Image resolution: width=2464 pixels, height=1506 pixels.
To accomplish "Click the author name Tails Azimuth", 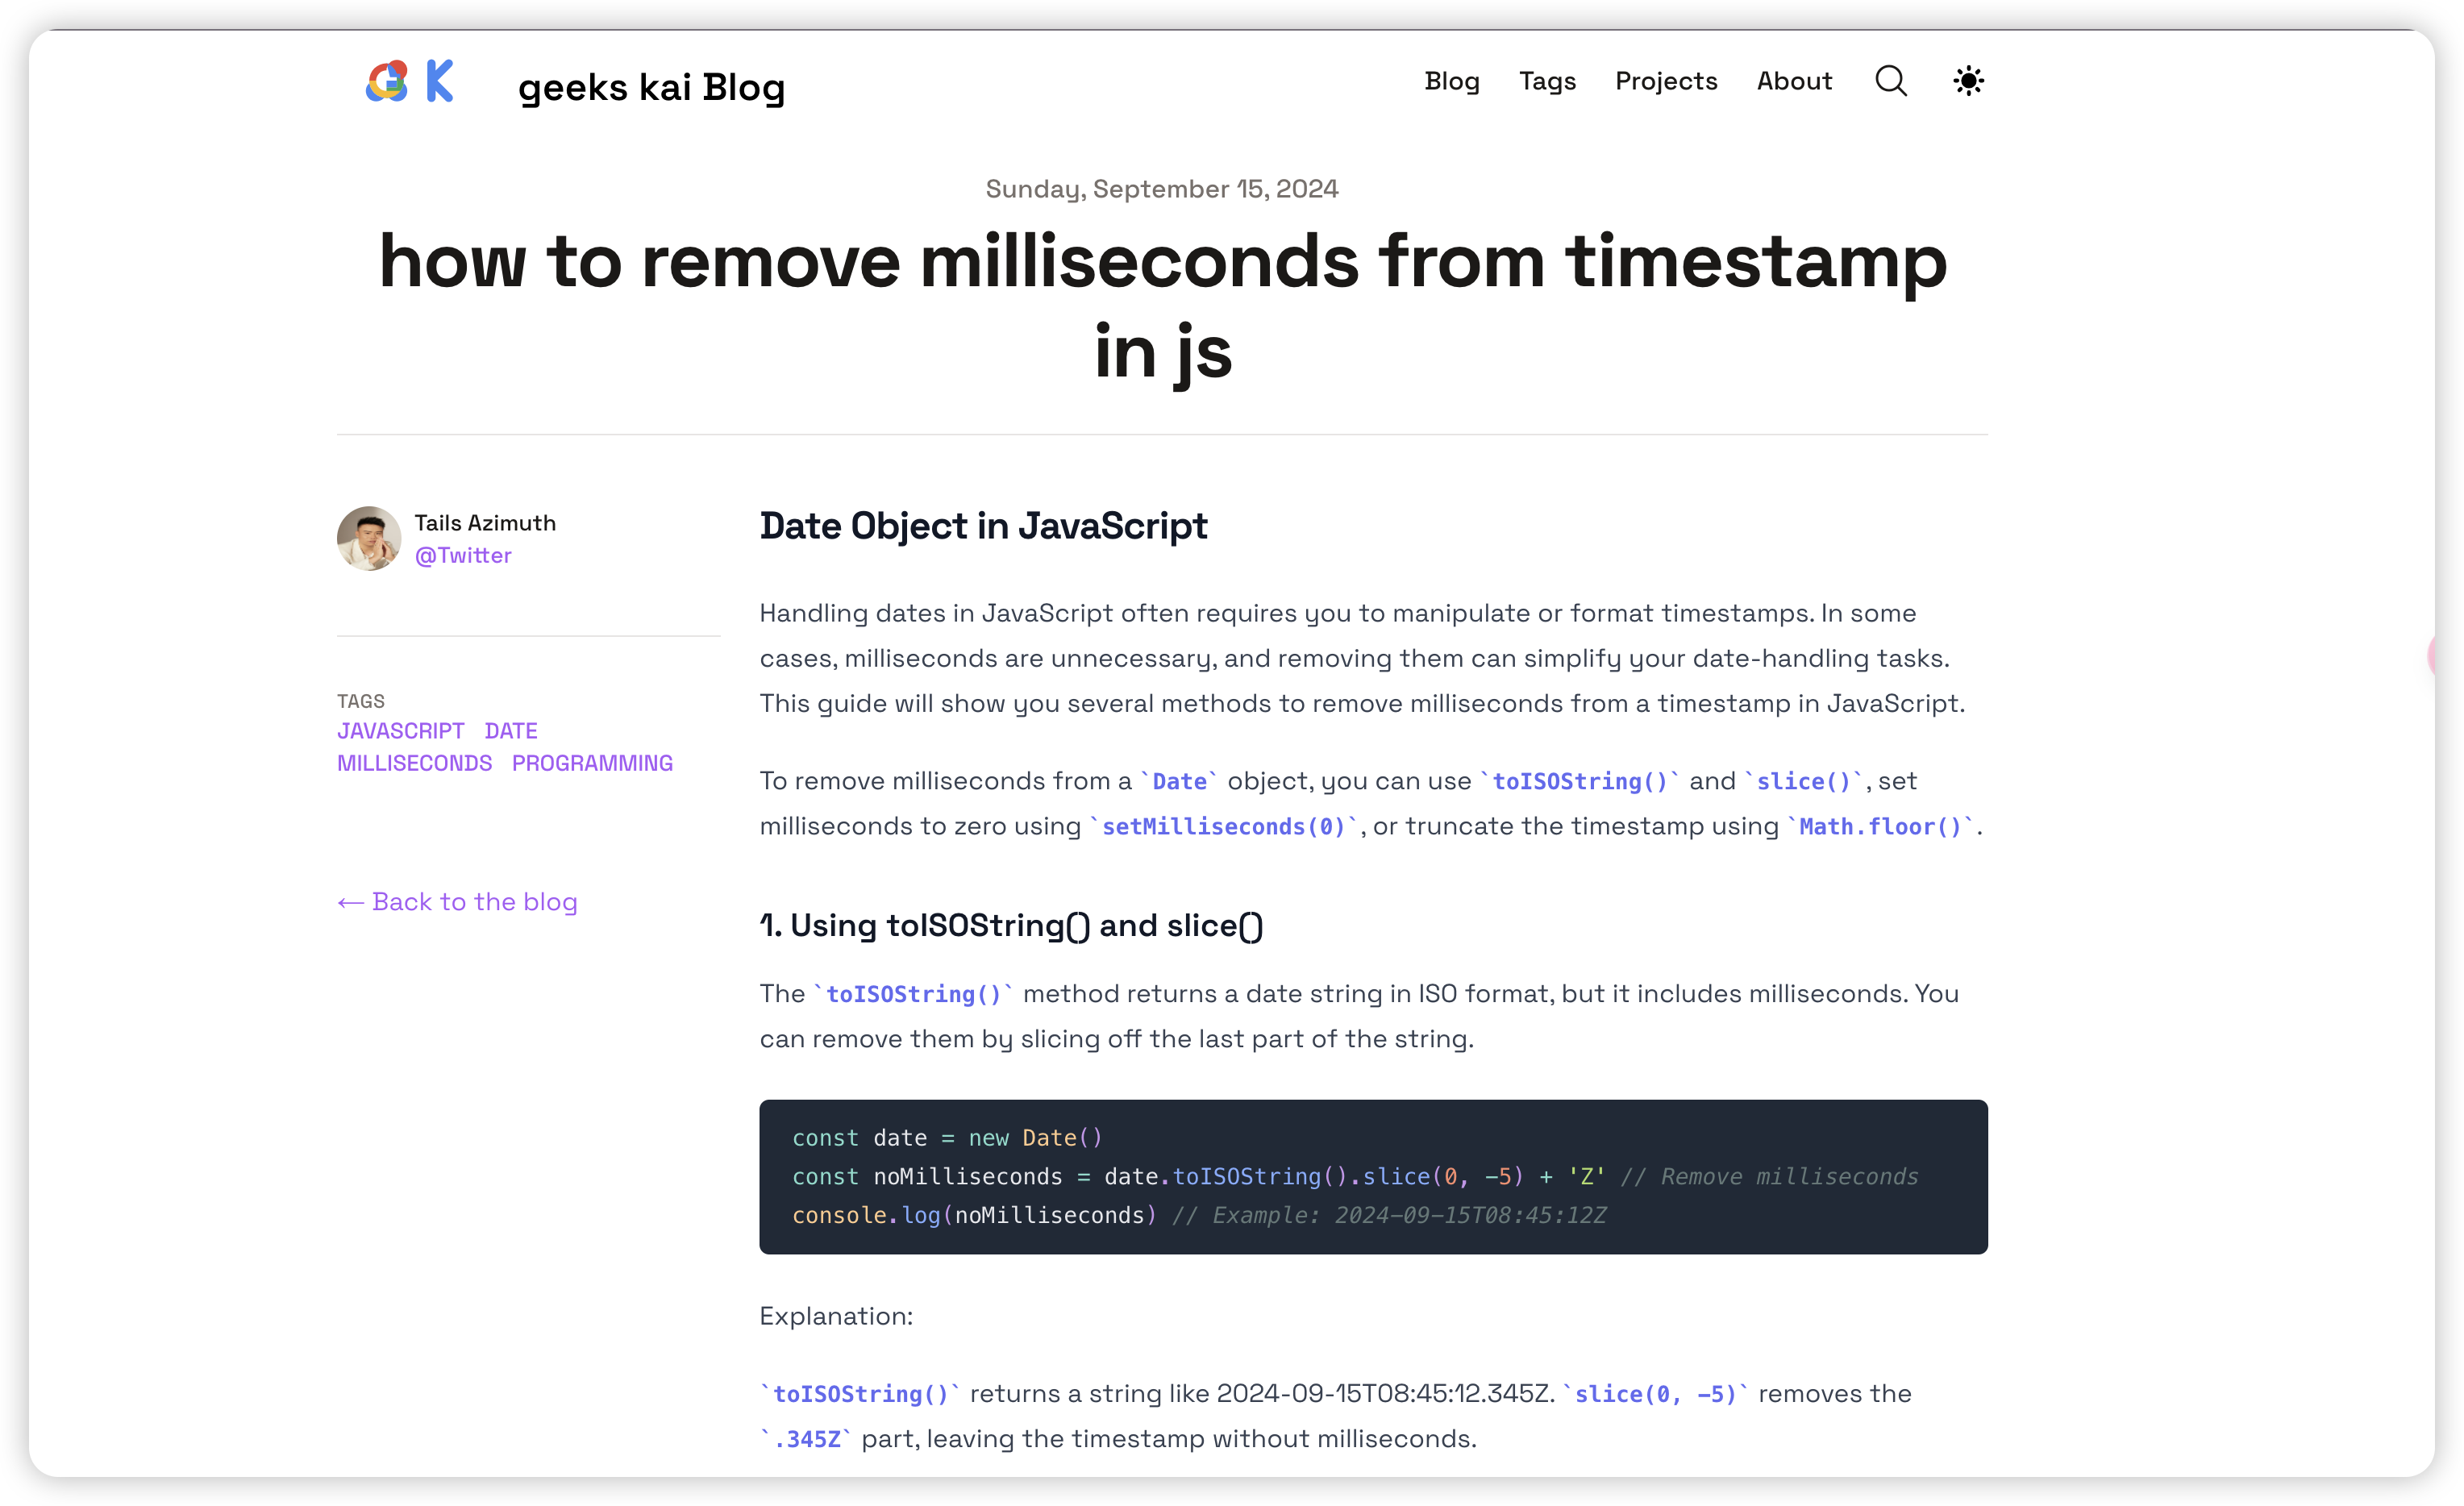I will point(485,522).
